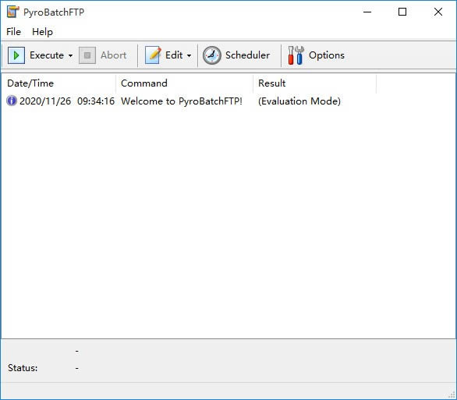This screenshot has width=457, height=400.
Task: Click the Scheduler button label
Action: tap(247, 55)
